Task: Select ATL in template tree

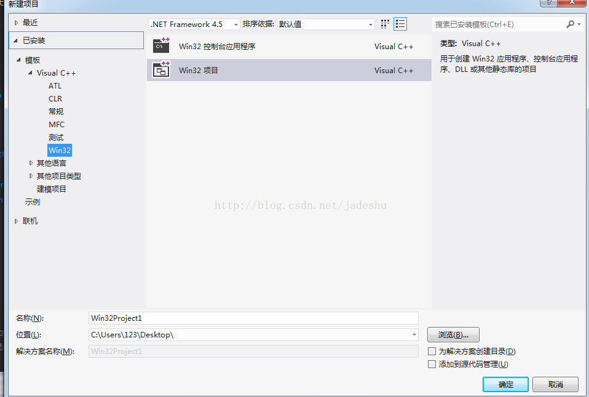Action: 55,86
